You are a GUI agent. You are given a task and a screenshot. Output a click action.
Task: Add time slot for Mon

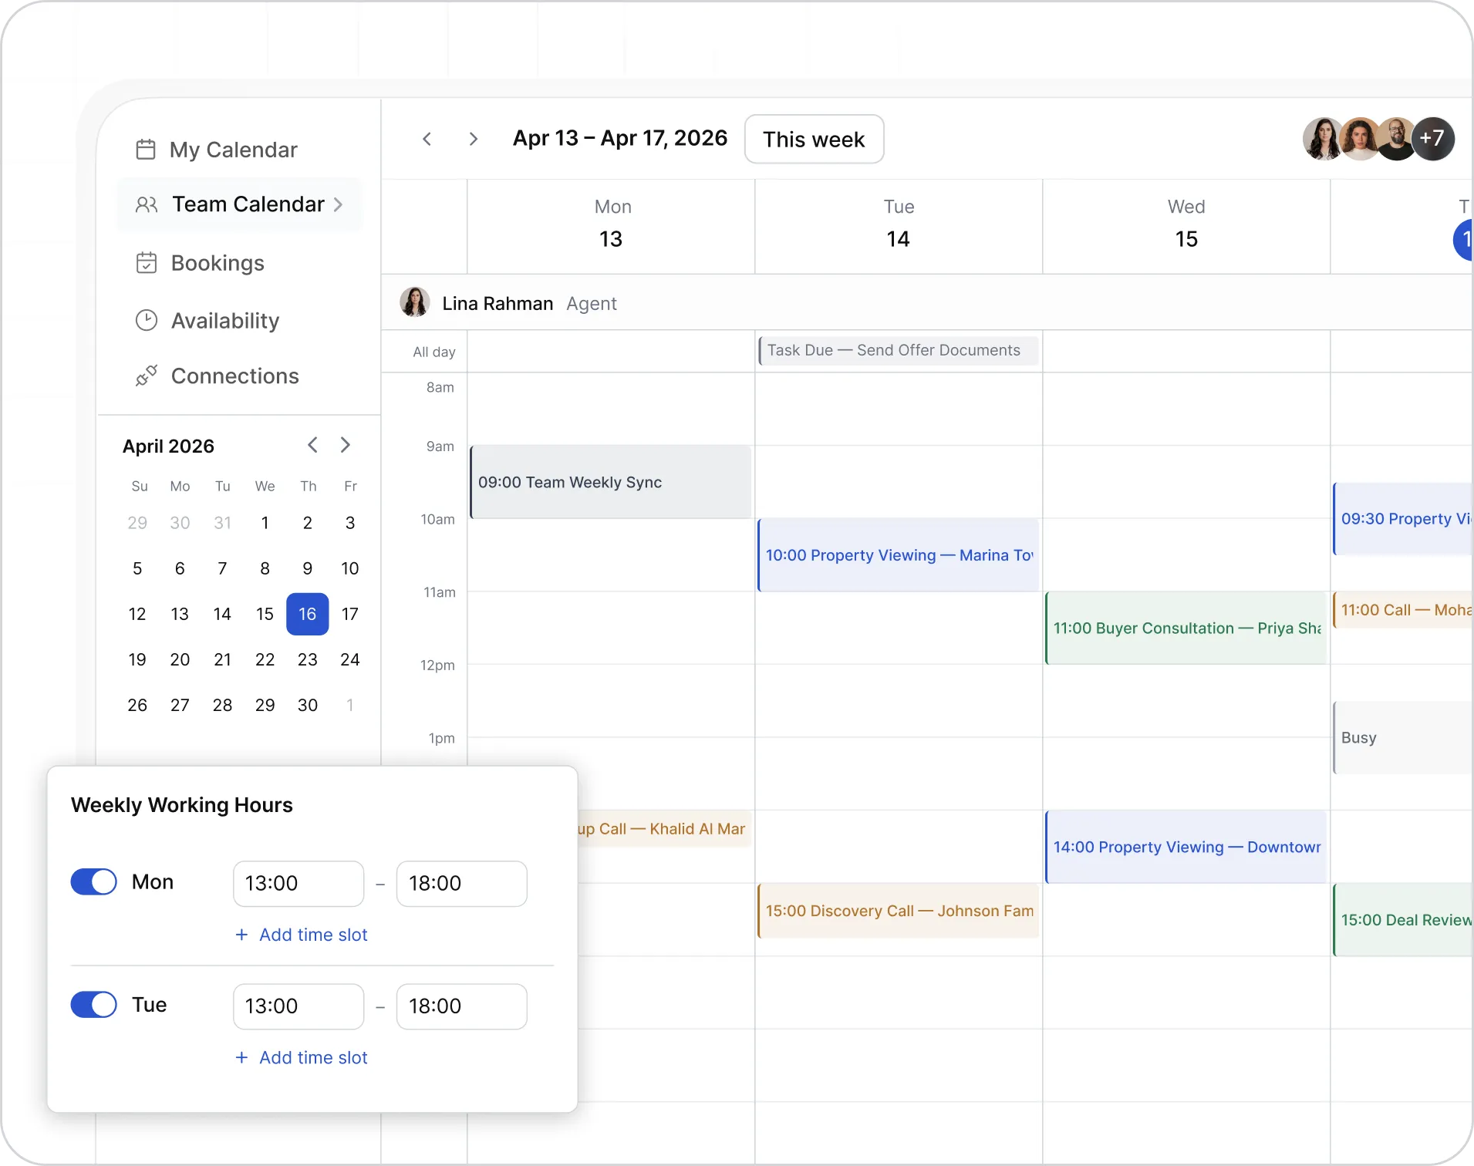pos(302,935)
